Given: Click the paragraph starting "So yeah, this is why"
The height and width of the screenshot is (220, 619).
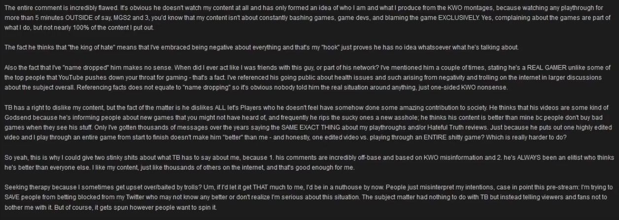Looking at the screenshot, I should [x=309, y=163].
